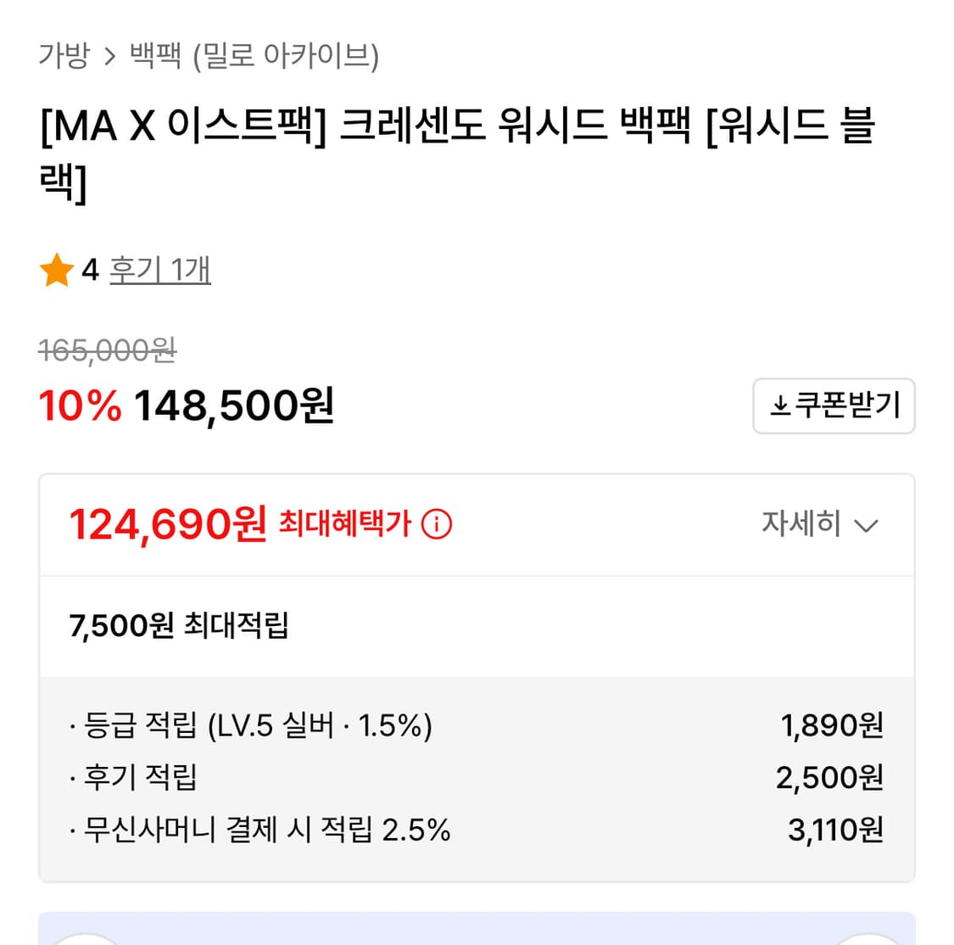Select the 가방 category in breadcrumb
Screen dimensions: 954x945
coord(64,53)
